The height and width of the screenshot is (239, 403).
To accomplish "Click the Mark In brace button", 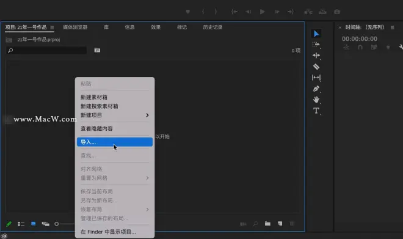I will tap(203, 12).
